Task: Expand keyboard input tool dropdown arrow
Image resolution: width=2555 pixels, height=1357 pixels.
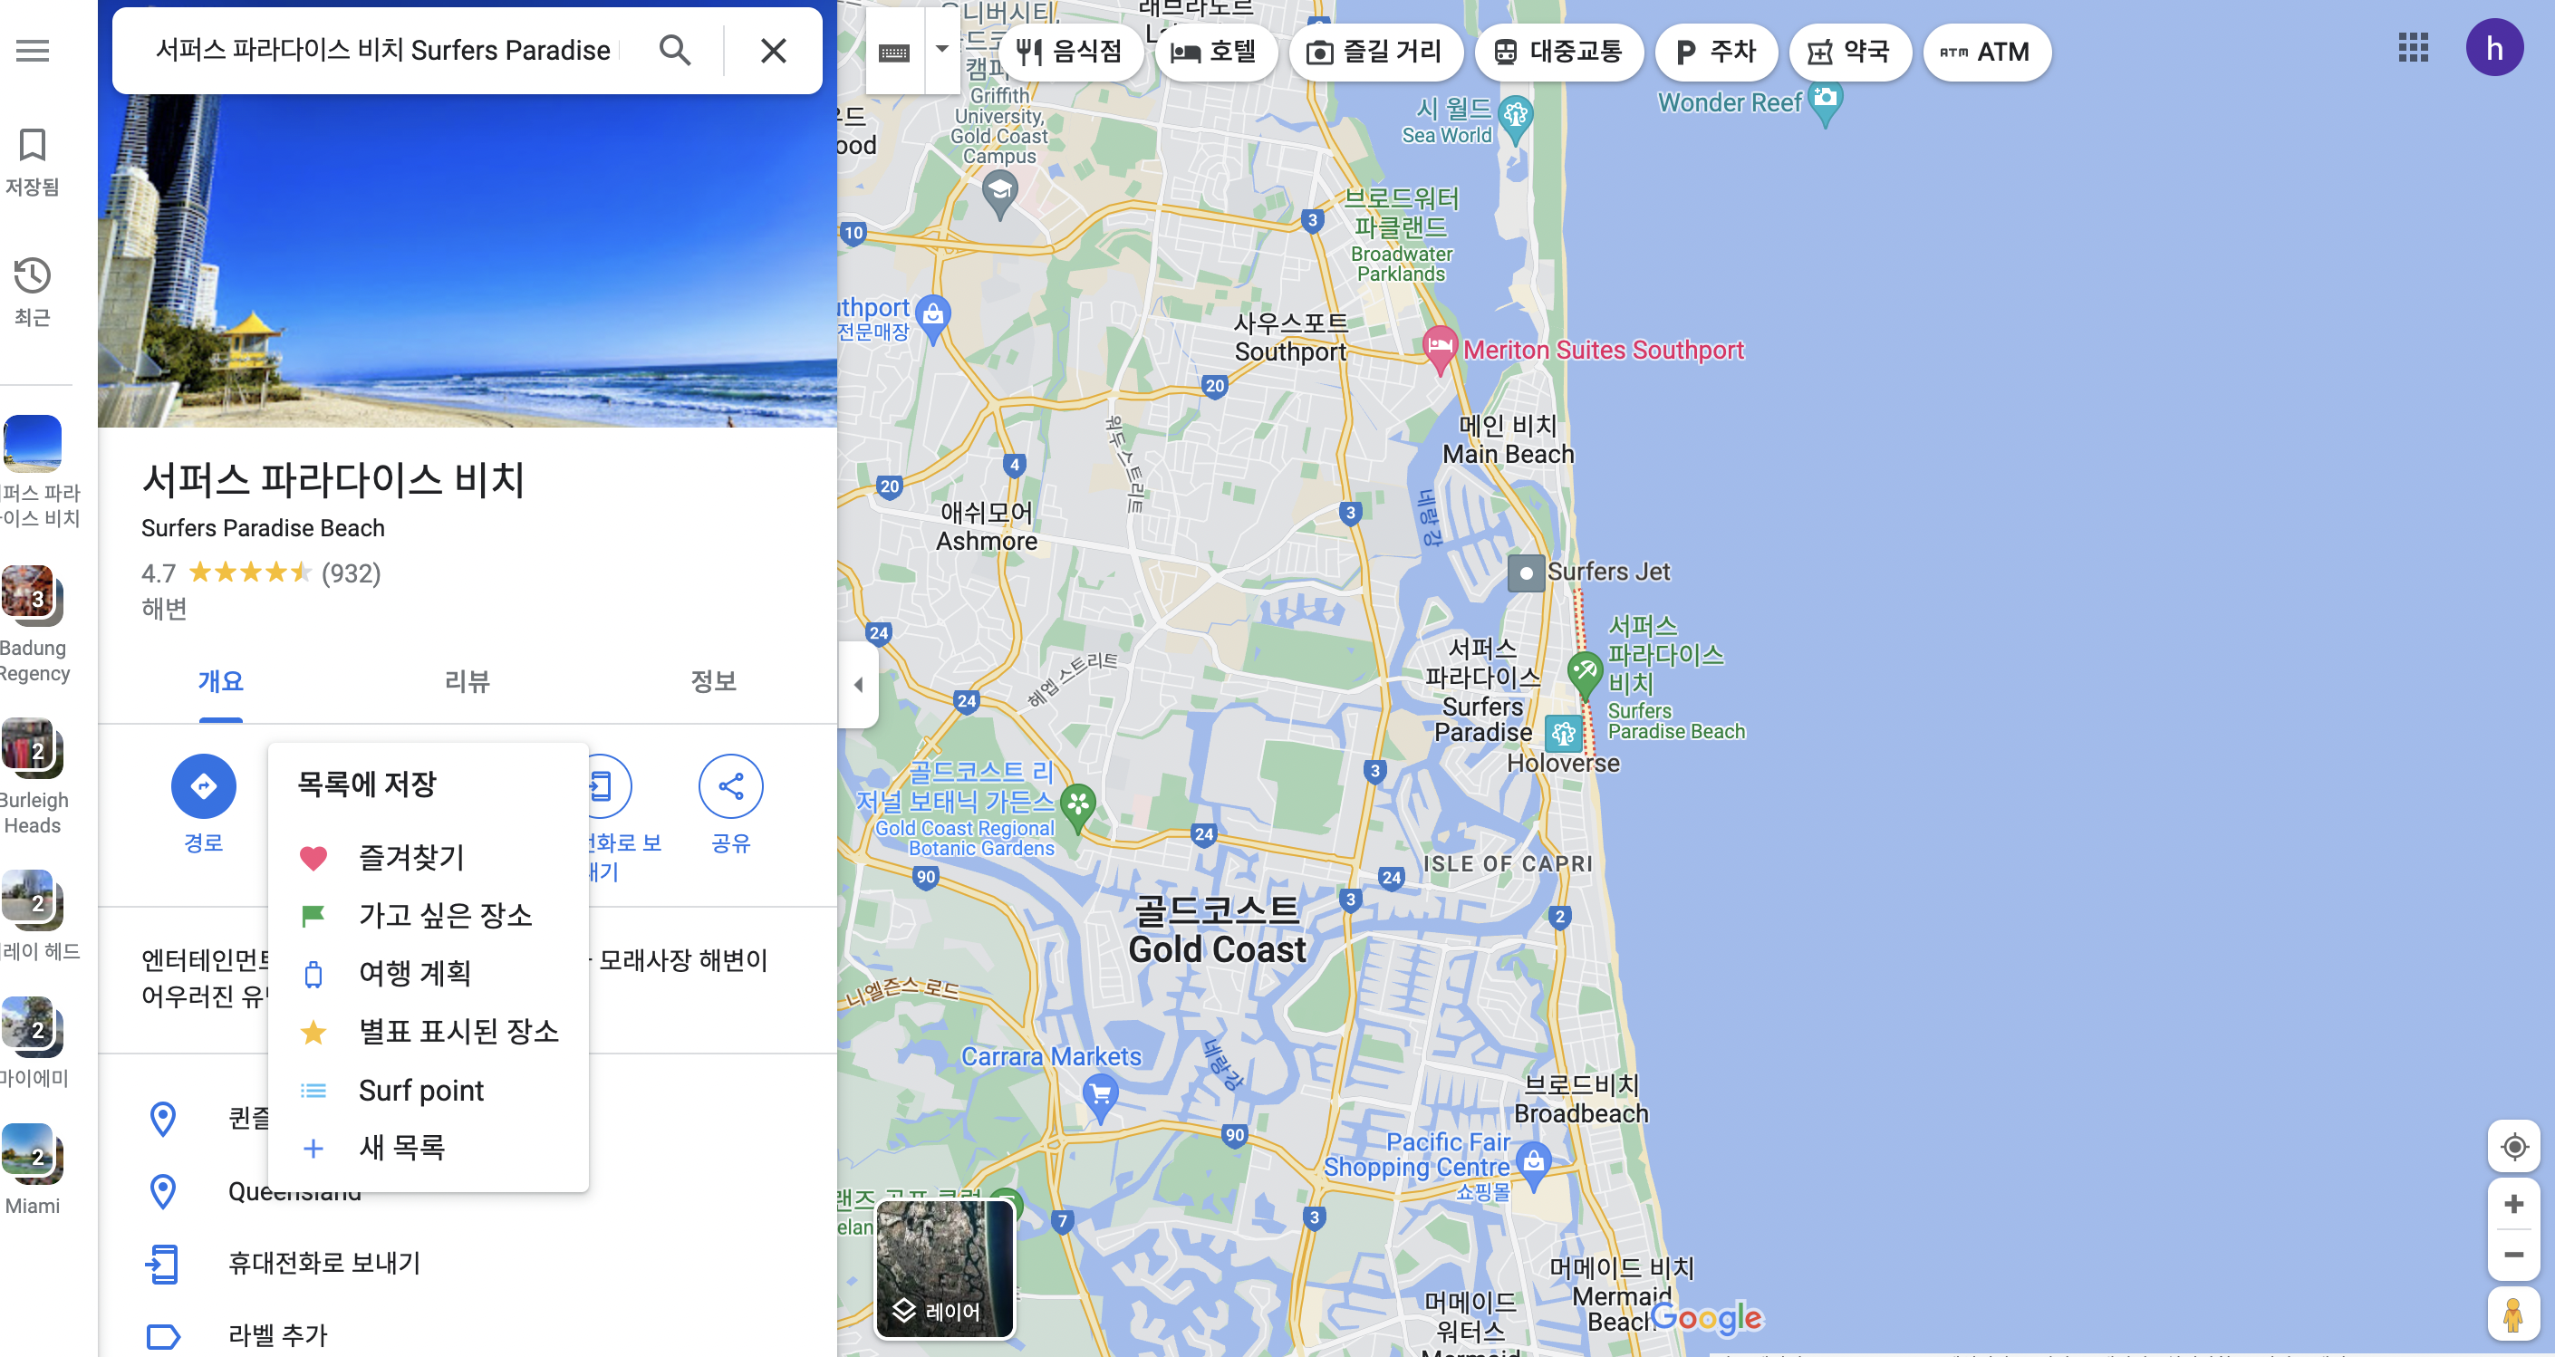Action: (x=941, y=50)
